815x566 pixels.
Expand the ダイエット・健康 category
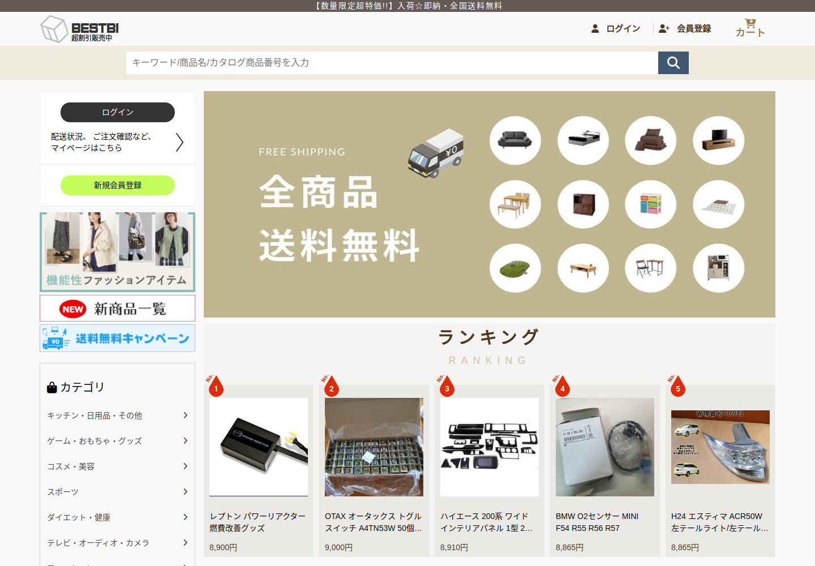pos(118,517)
